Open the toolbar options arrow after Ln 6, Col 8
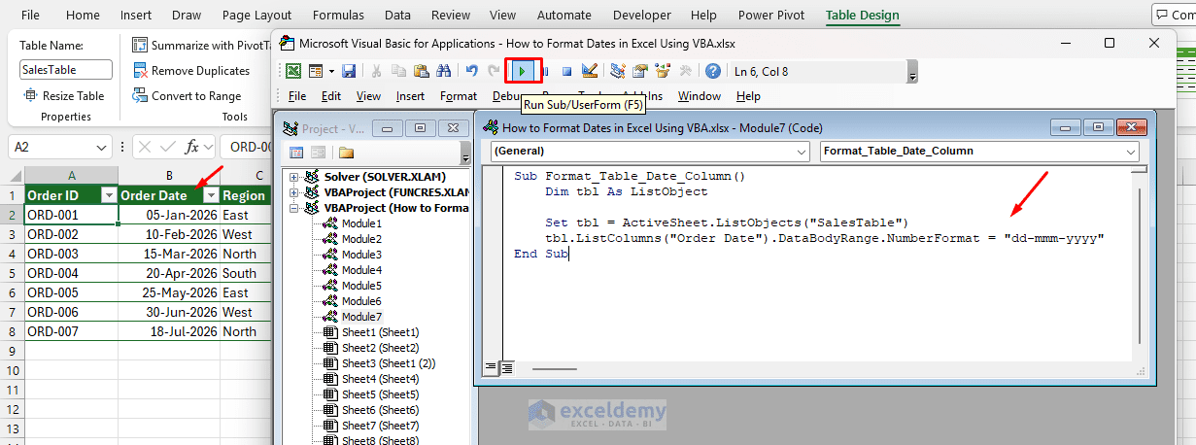Screen dimensions: 1196x445 [x=911, y=74]
